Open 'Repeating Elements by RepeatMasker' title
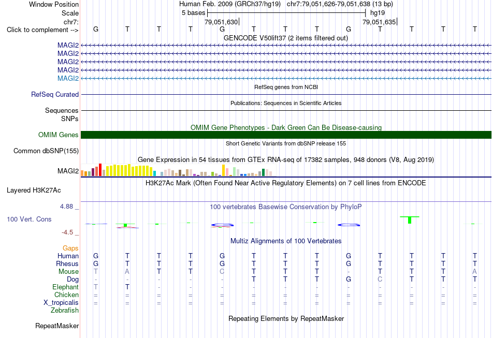Viewport: 492px width, 338px height. pos(286,318)
